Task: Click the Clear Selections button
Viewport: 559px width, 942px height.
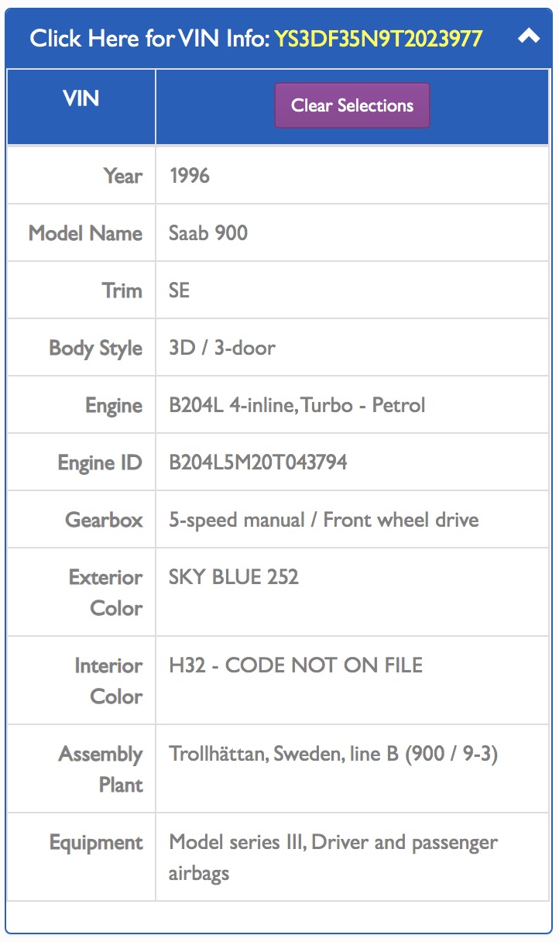Action: click(352, 105)
